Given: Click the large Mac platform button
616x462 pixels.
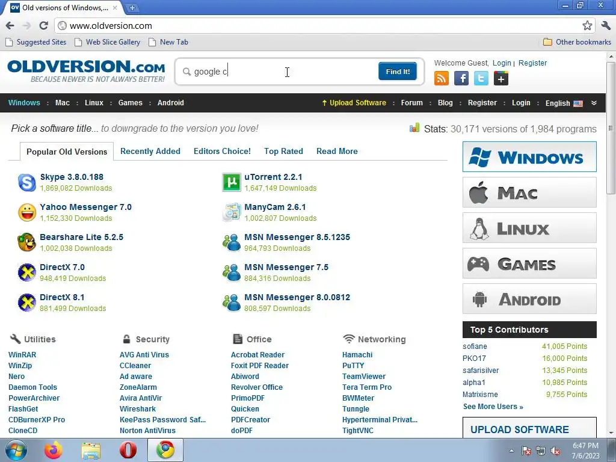Looking at the screenshot, I should click(x=529, y=192).
